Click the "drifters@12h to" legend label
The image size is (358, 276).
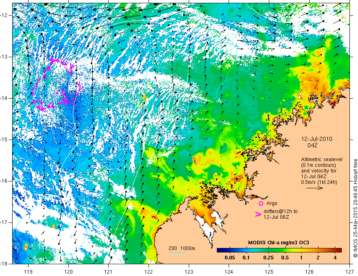pyautogui.click(x=281, y=211)
